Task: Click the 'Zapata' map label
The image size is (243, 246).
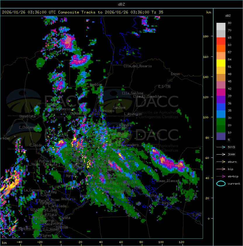Action: coord(65,218)
